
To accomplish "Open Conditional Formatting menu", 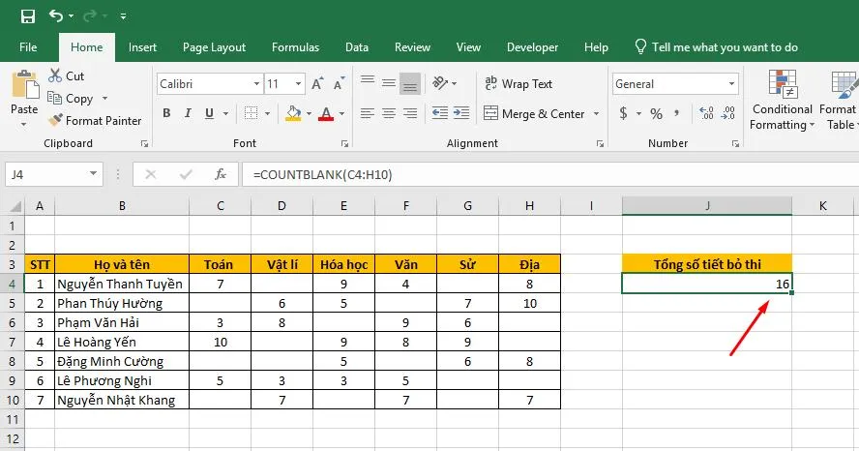I will coord(782,101).
